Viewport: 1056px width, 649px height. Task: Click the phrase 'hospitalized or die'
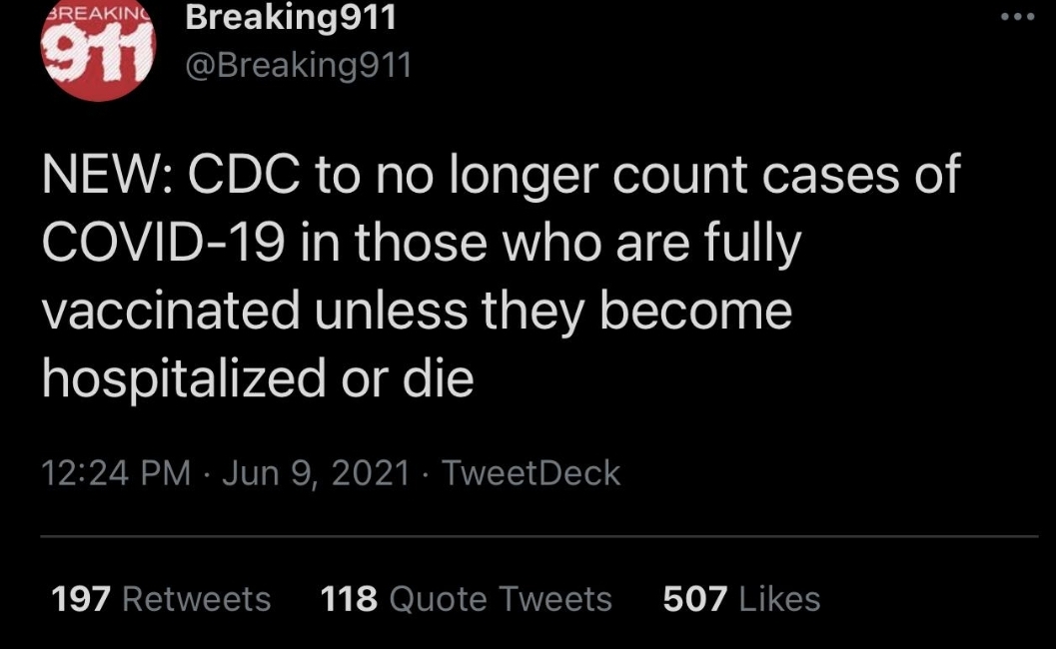click(258, 379)
